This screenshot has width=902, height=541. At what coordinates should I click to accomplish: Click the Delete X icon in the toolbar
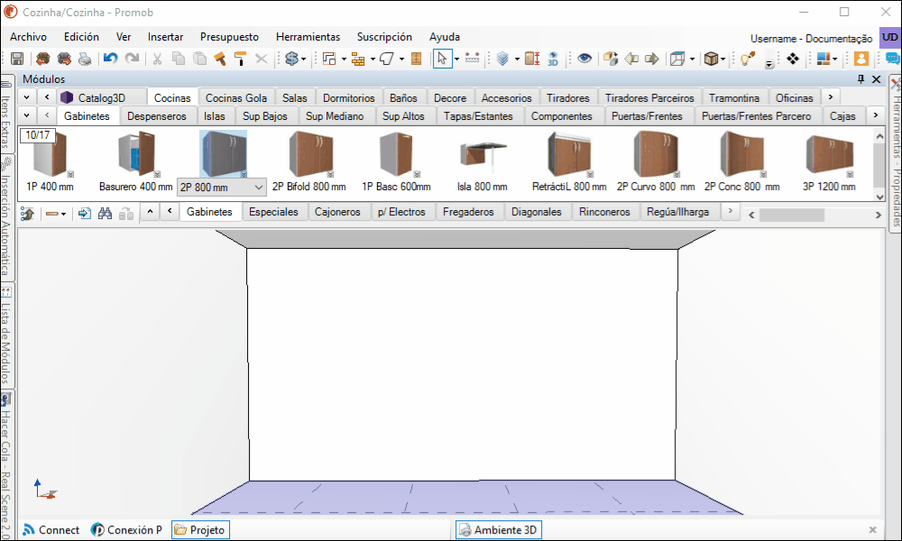262,59
